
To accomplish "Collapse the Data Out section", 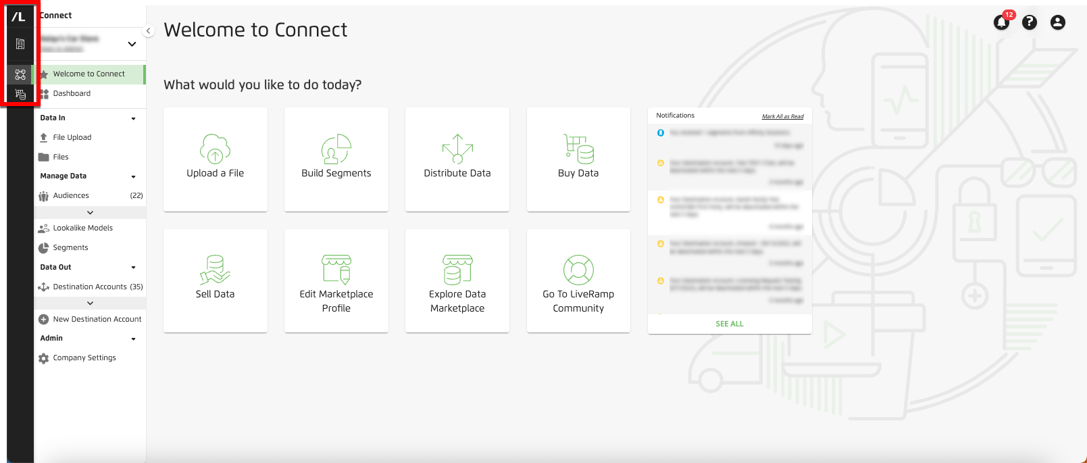I will 133,268.
